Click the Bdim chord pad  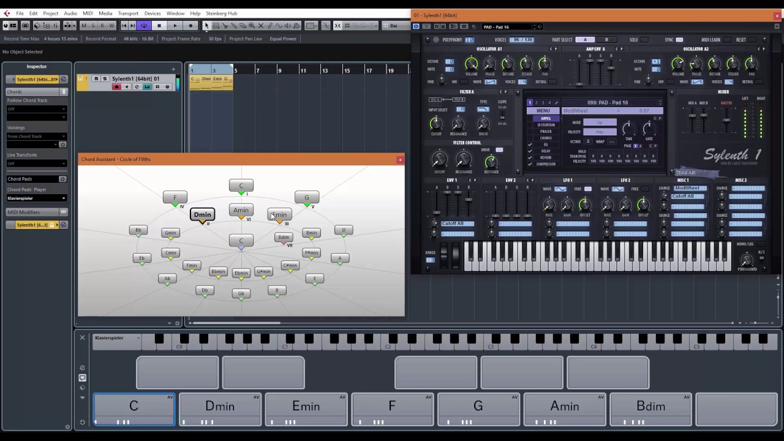point(650,409)
